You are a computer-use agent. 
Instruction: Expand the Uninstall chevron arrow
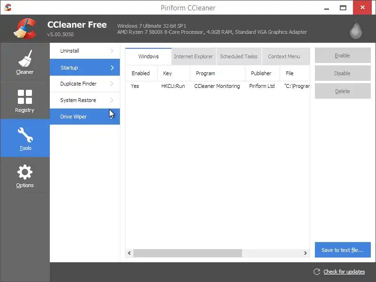[x=112, y=51]
